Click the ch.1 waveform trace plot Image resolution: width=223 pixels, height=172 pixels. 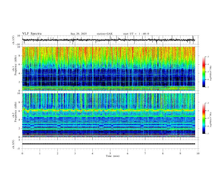pos(108,40)
